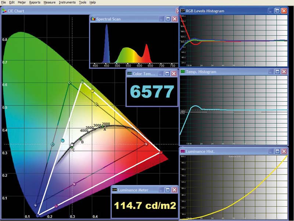Open the Instruments menu
The width and height of the screenshot is (294, 221).
pos(67,3)
